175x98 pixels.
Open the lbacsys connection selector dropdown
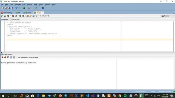click(168, 16)
